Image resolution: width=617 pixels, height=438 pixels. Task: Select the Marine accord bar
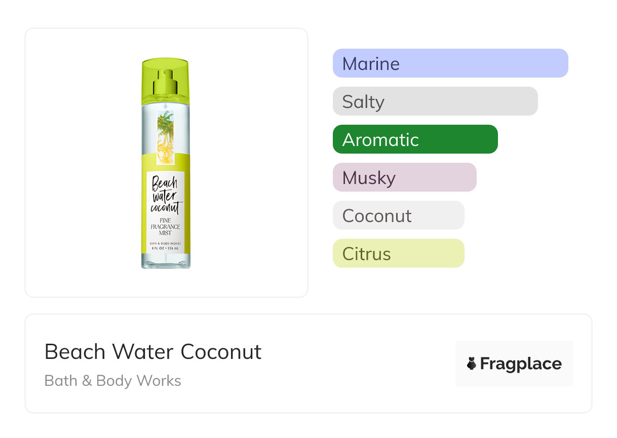click(x=450, y=63)
